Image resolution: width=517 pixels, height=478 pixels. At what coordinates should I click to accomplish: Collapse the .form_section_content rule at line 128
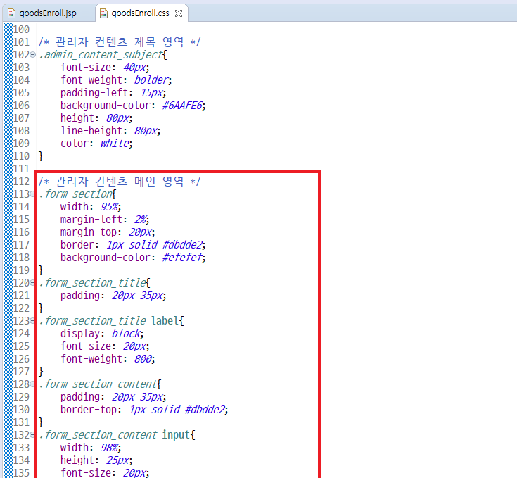point(32,384)
